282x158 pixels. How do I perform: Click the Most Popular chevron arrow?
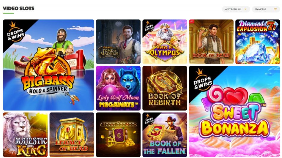245,9
